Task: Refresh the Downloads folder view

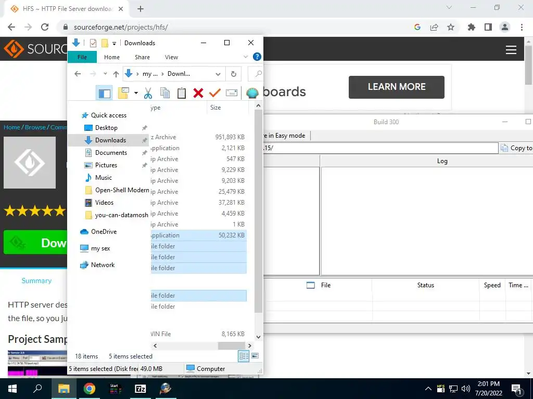Action: (234, 74)
